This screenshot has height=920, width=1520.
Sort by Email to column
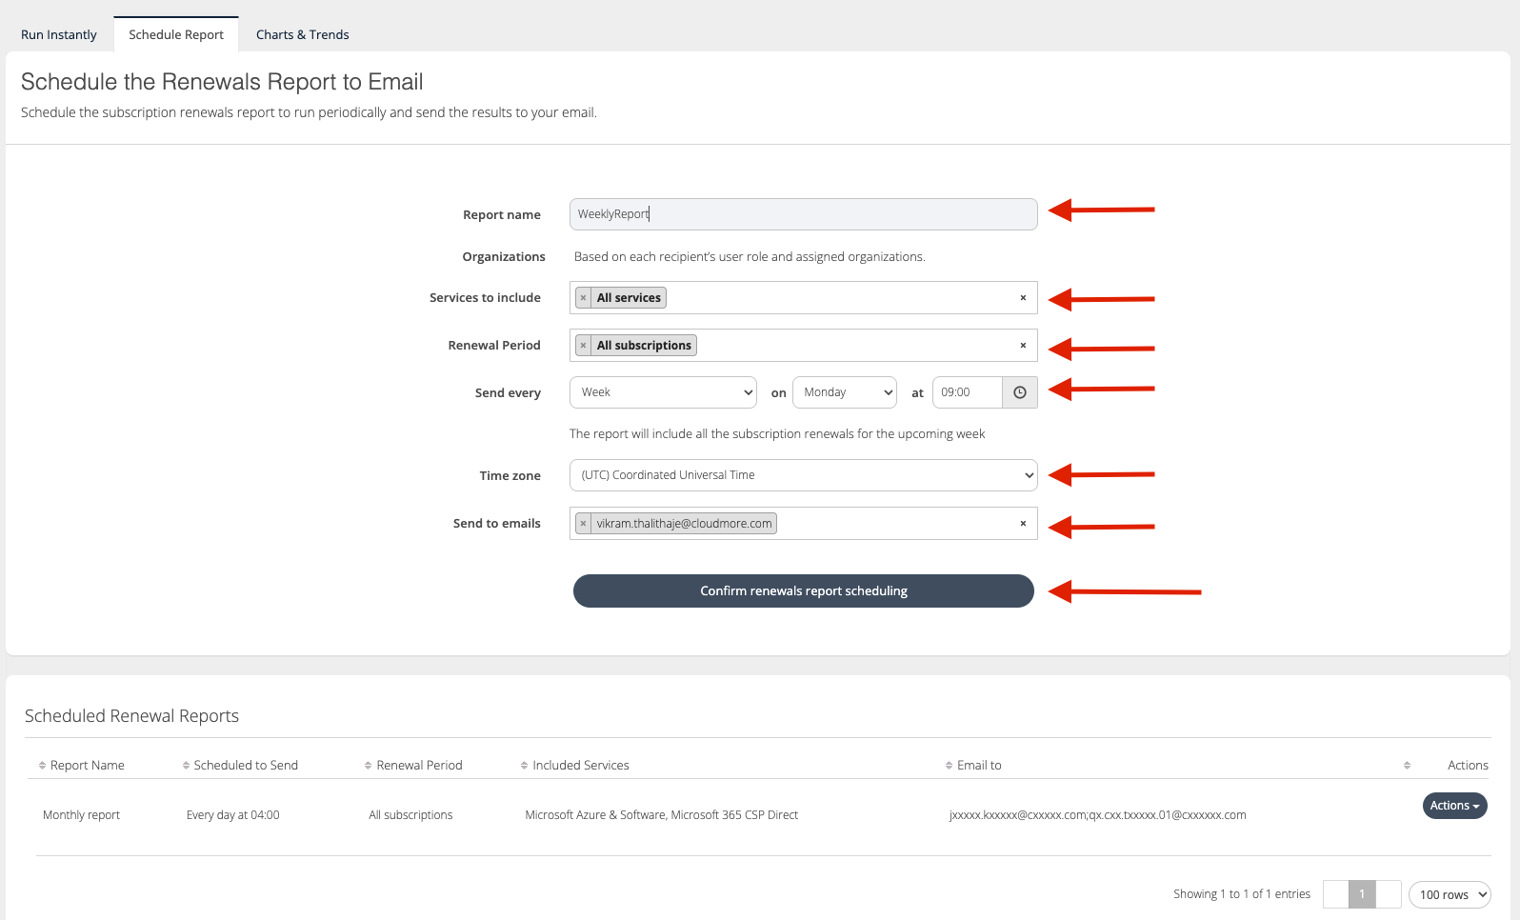point(978,765)
